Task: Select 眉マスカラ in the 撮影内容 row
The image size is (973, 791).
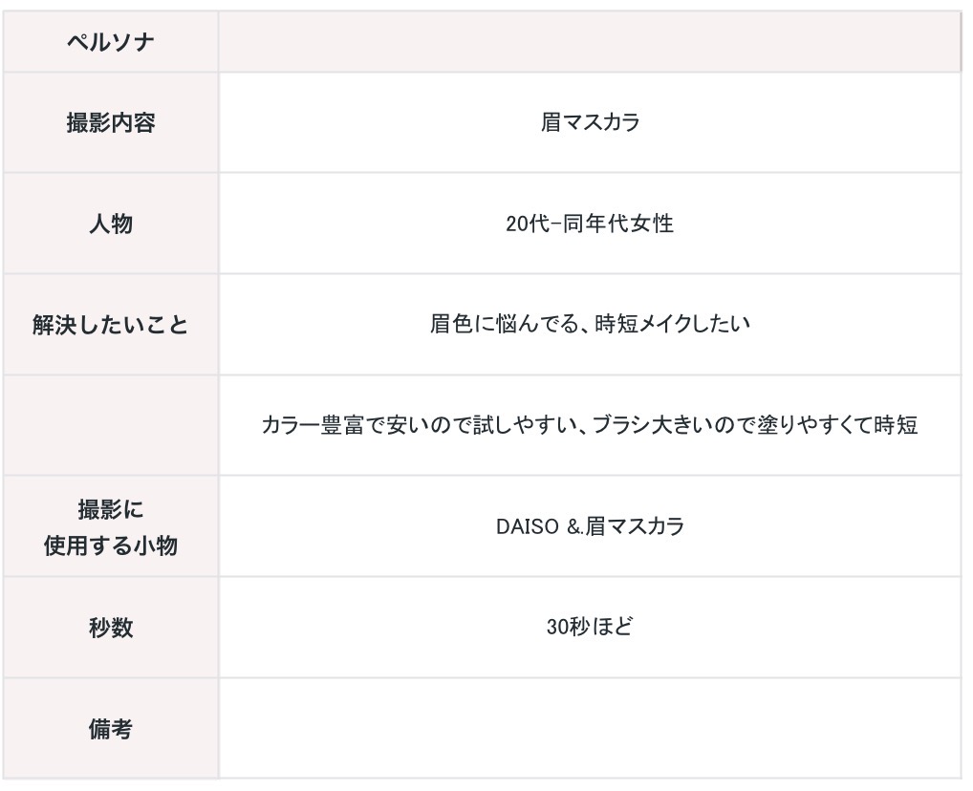Action: tap(590, 123)
